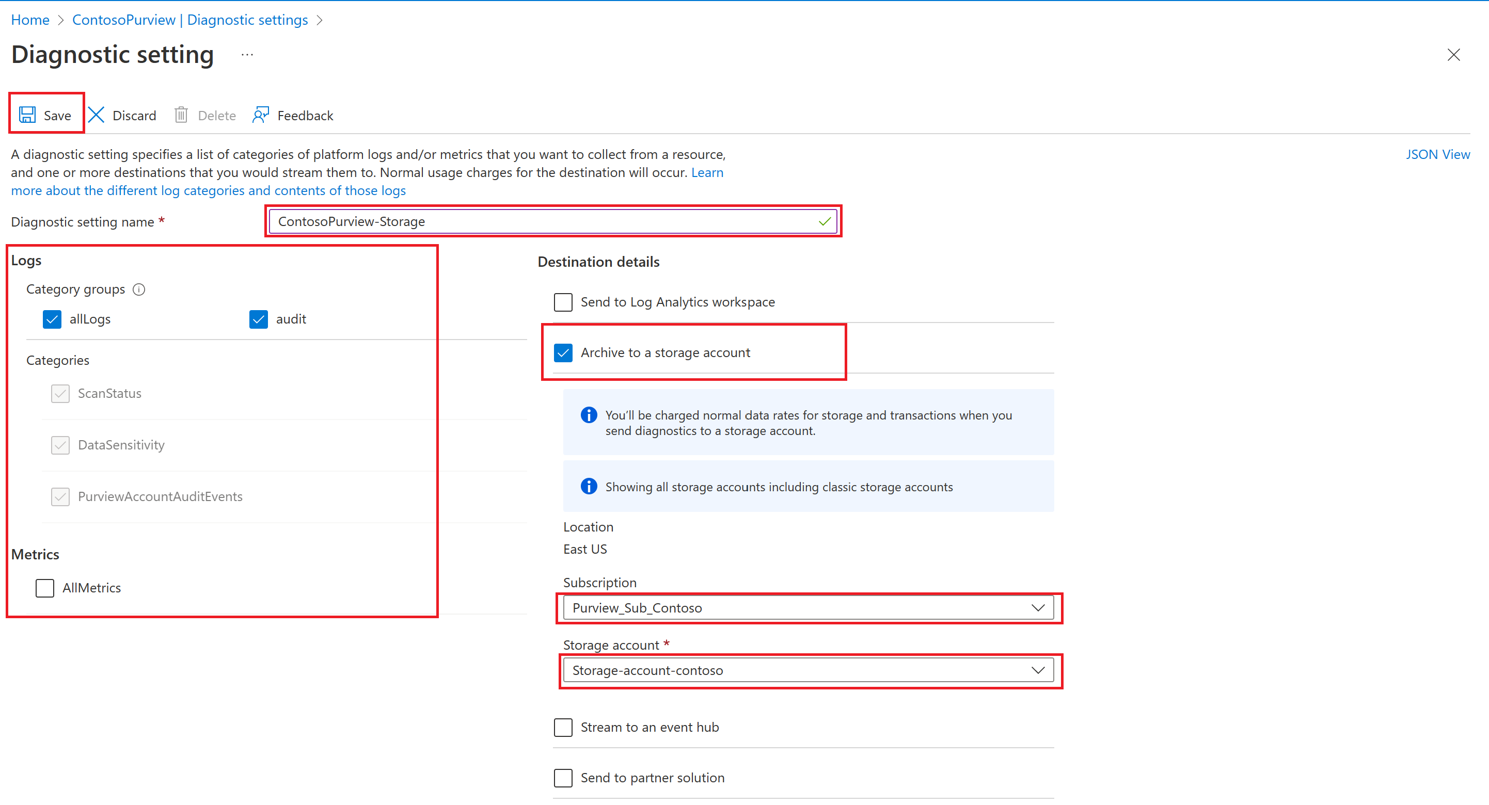
Task: Close the Diagnostic setting pane
Action: point(1453,55)
